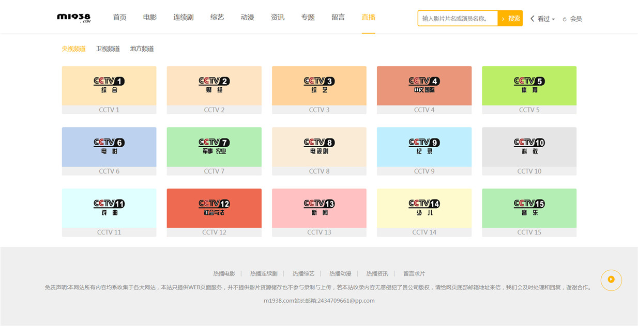Image resolution: width=638 pixels, height=326 pixels.
Task: Select the 直播 live menu item
Action: pyautogui.click(x=369, y=17)
